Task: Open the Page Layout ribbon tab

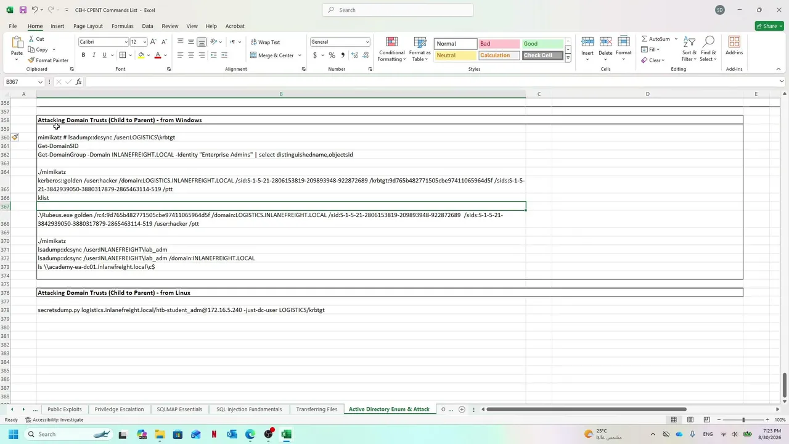Action: (x=88, y=26)
